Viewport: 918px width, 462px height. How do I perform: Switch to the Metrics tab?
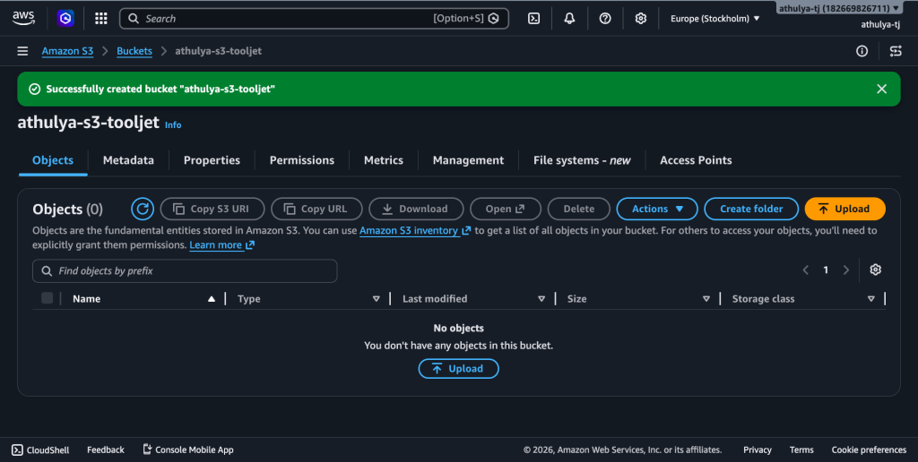tap(384, 160)
